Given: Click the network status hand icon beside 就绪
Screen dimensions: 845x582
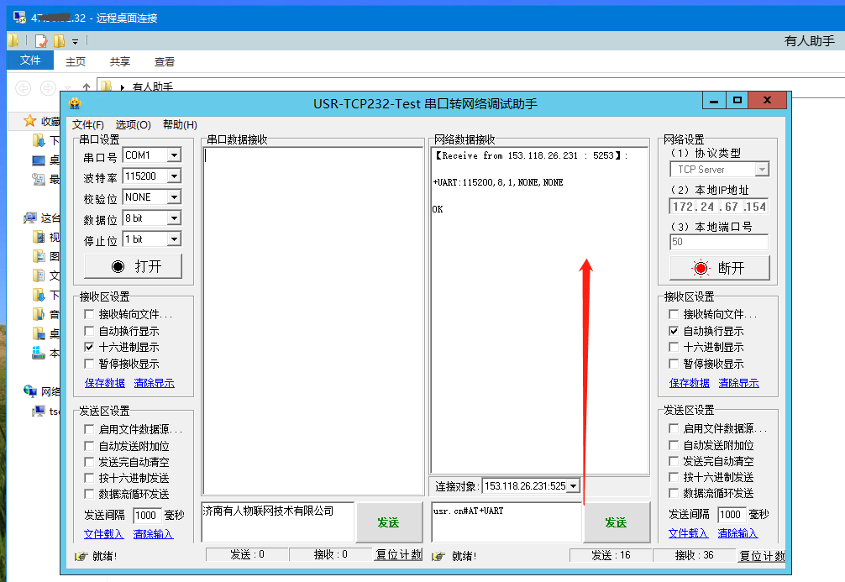Looking at the screenshot, I should (x=438, y=556).
